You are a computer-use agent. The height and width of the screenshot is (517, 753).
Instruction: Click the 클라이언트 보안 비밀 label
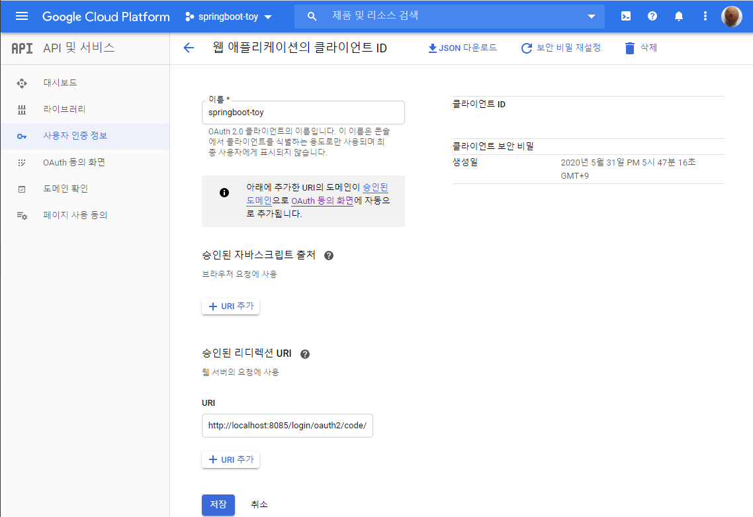493,146
